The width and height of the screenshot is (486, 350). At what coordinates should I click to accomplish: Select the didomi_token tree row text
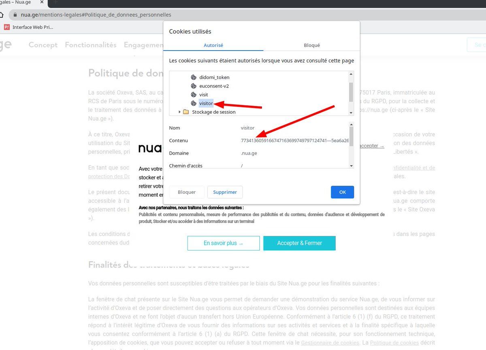(214, 77)
